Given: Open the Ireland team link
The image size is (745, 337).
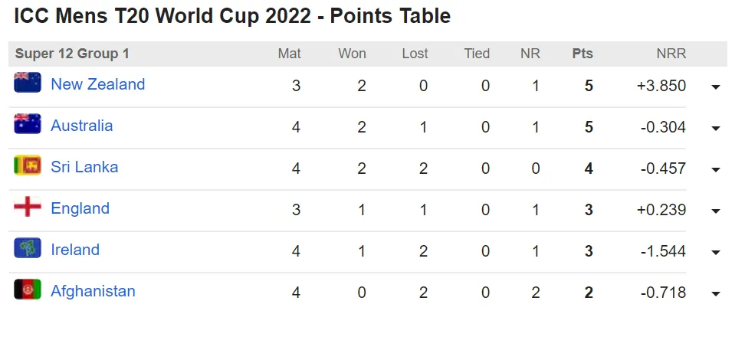Looking at the screenshot, I should (x=75, y=250).
